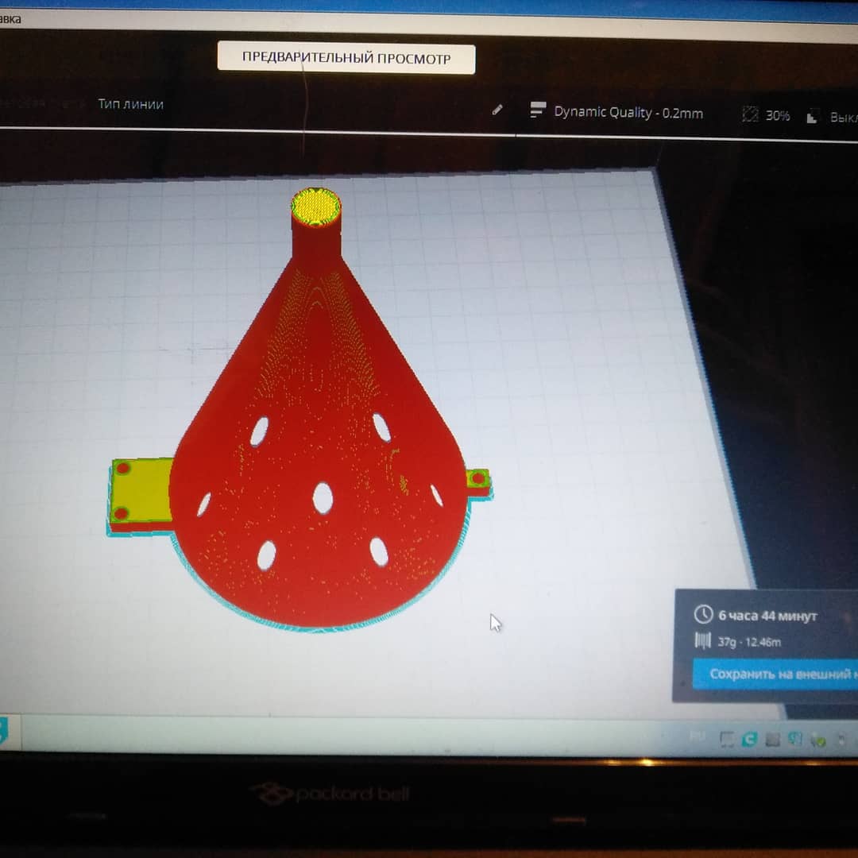Click the support structure icon
The width and height of the screenshot is (858, 858).
point(812,117)
